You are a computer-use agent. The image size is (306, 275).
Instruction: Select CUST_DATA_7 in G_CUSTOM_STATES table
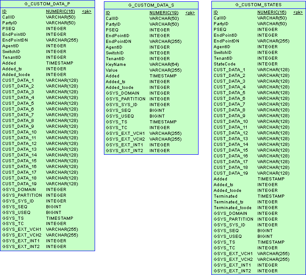coord(229,104)
